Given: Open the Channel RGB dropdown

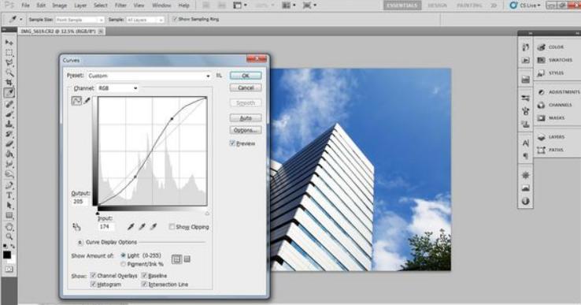Looking at the screenshot, I should click(117, 88).
